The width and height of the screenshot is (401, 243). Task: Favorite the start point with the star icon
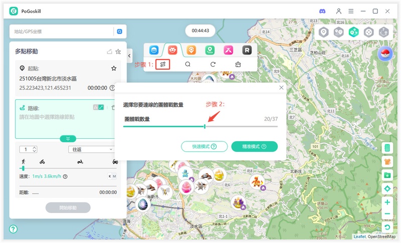tap(114, 68)
